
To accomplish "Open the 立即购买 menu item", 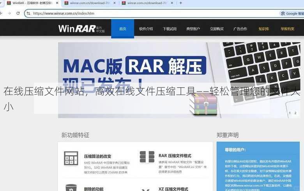I will point(217,29).
